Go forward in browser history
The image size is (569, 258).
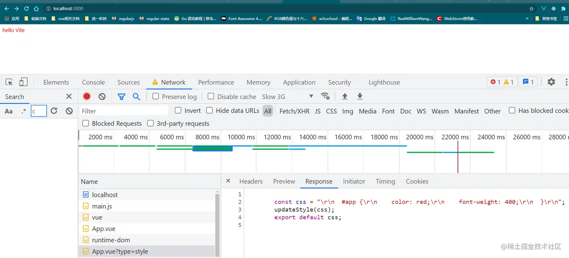[17, 8]
